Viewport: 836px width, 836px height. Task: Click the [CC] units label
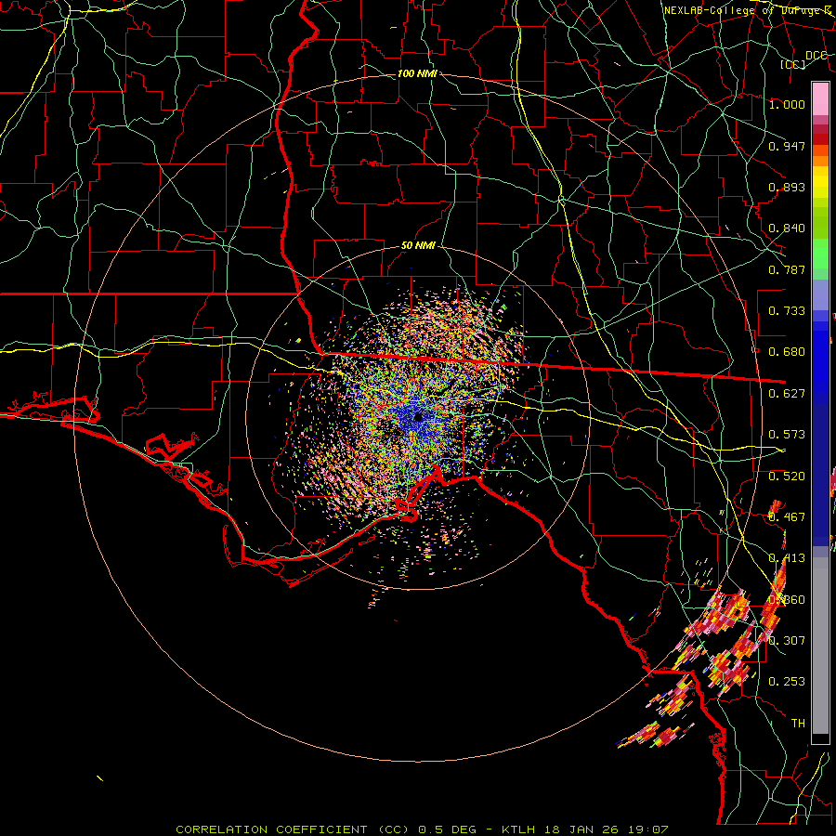(793, 64)
